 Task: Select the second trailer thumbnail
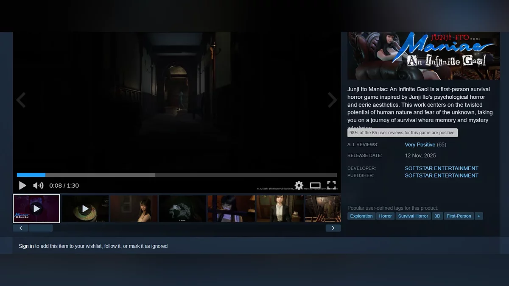(x=85, y=208)
